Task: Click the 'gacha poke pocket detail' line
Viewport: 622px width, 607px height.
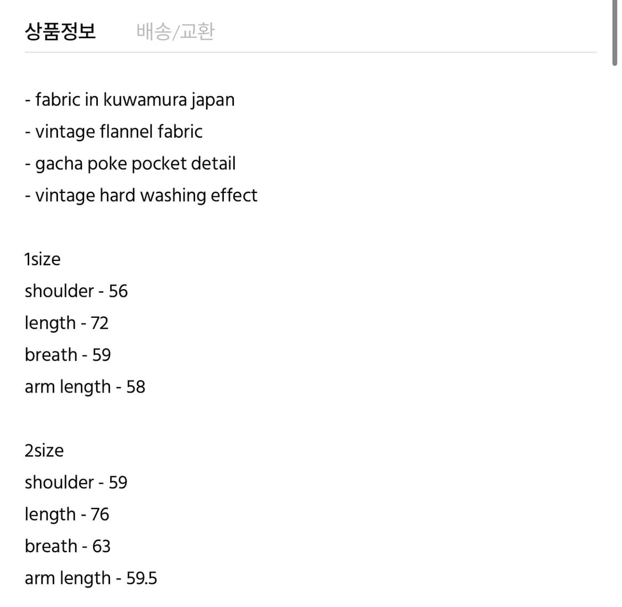Action: (130, 164)
